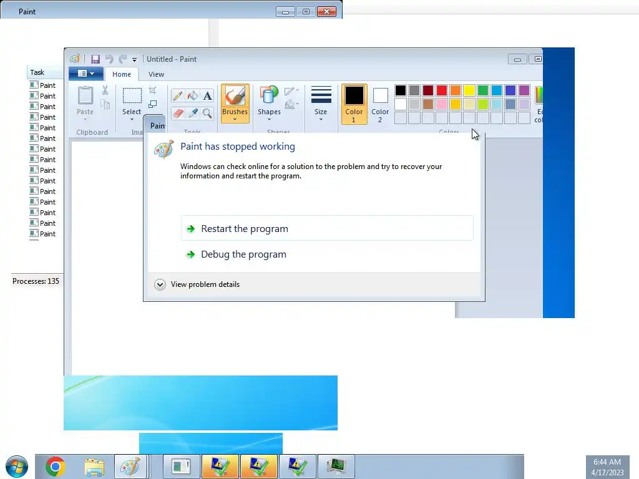This screenshot has height=479, width=639.
Task: Pick the dark red color swatch
Action: 428,90
